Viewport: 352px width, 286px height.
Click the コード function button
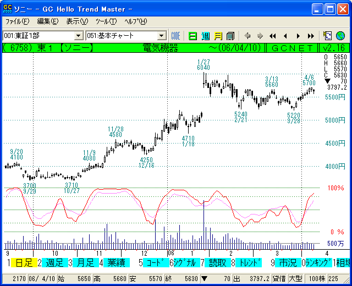coord(156,263)
